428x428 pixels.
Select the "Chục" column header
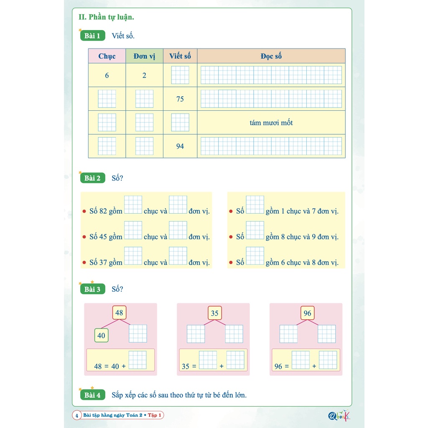(x=107, y=56)
